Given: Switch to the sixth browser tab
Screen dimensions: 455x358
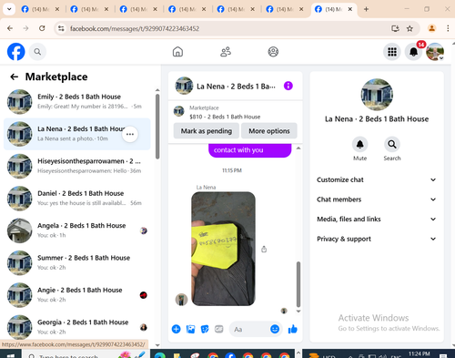Looking at the screenshot, I should coord(285,9).
